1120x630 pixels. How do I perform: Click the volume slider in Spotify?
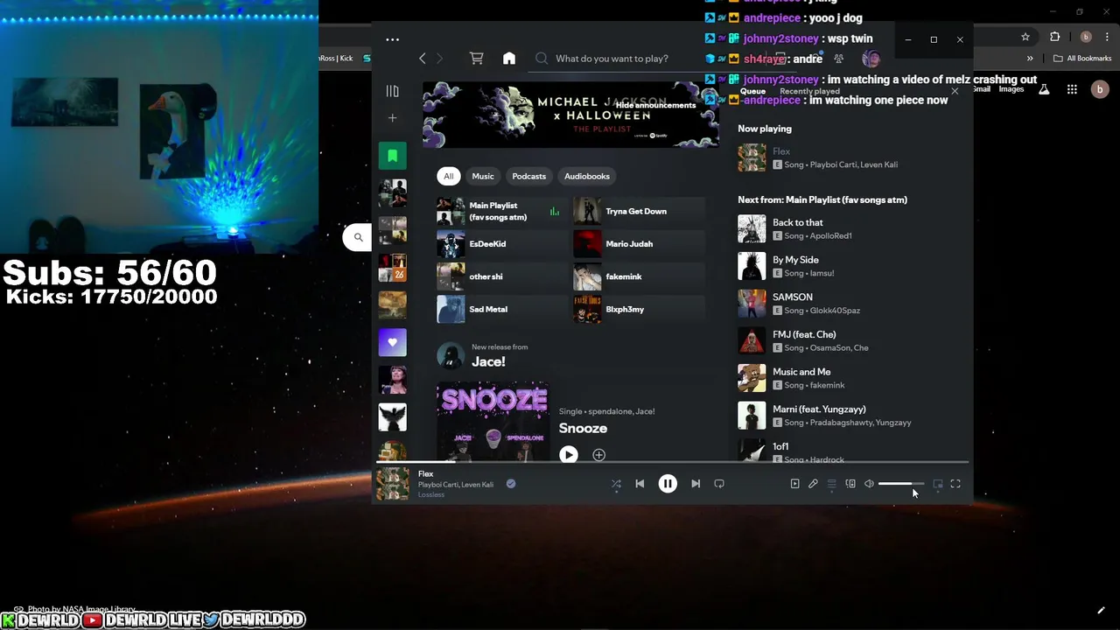click(x=901, y=484)
